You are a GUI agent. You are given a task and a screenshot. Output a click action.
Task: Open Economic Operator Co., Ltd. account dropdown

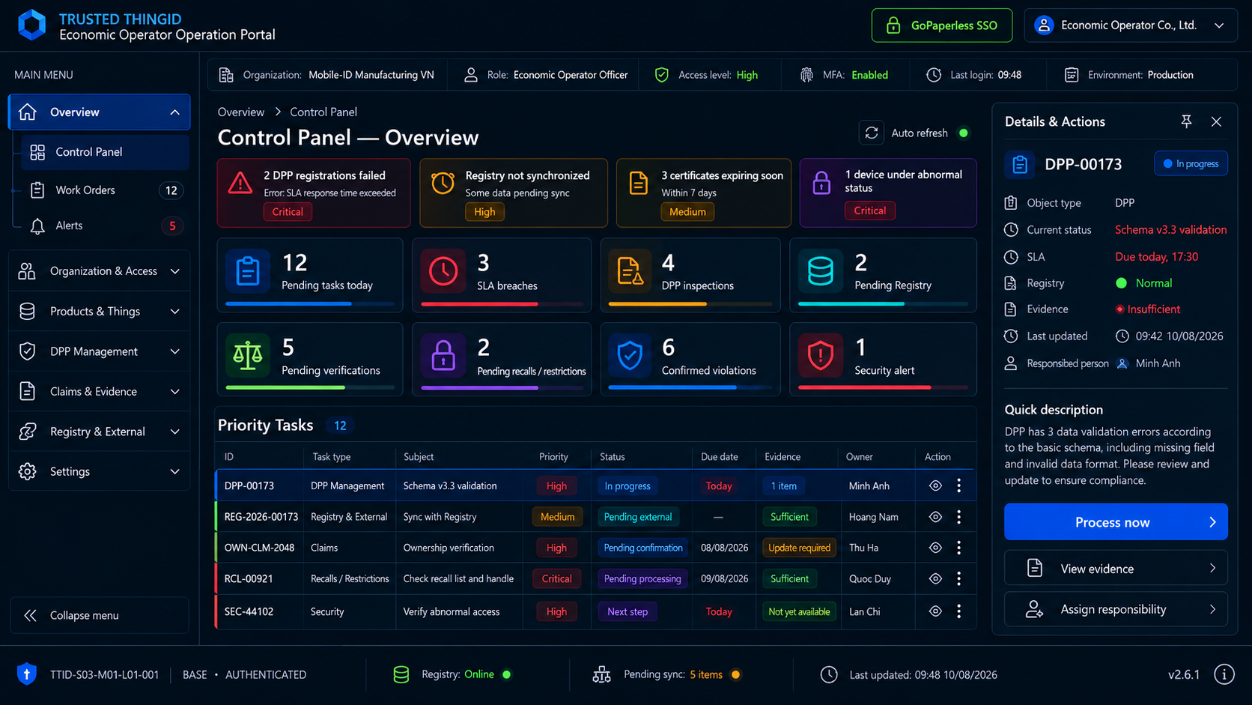point(1131,25)
